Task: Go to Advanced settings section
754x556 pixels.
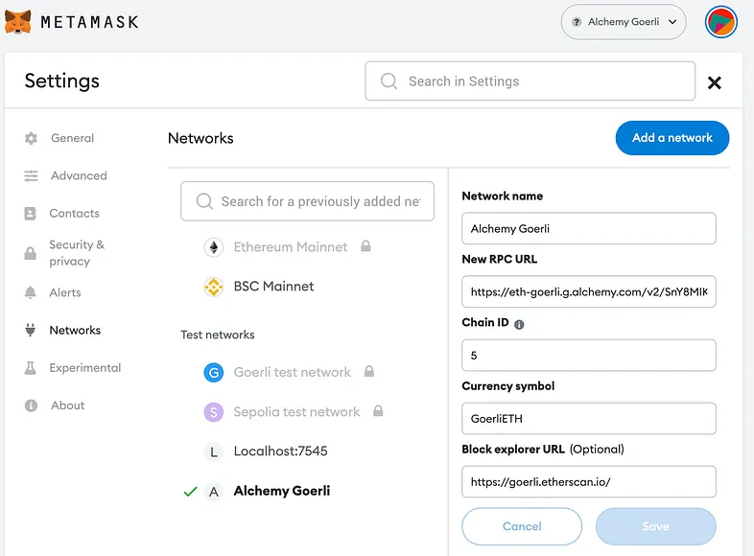Action: [79, 175]
